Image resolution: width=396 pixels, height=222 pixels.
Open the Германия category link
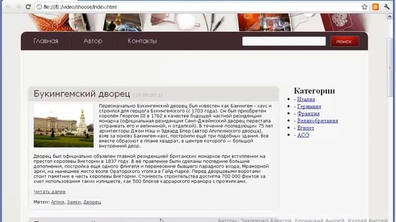(309, 107)
